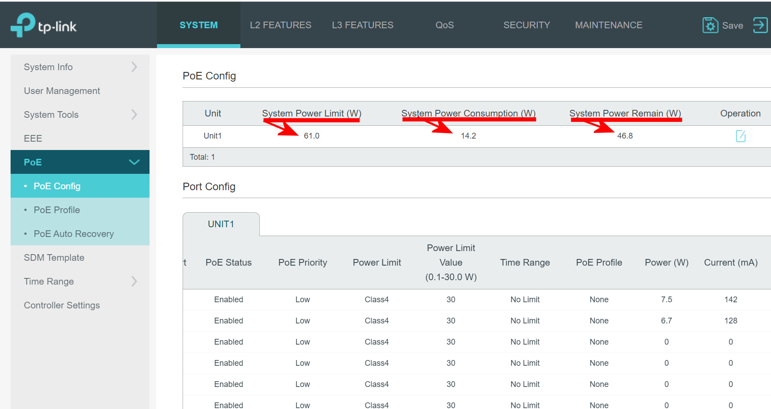This screenshot has height=409, width=771.
Task: Expand the Time Range sidebar chevron
Action: pyautogui.click(x=134, y=281)
